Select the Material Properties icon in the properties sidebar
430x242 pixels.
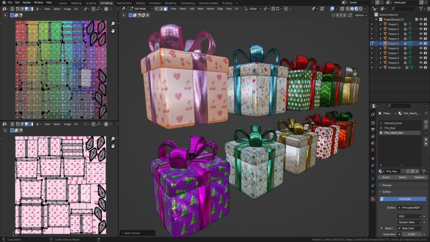[372, 198]
